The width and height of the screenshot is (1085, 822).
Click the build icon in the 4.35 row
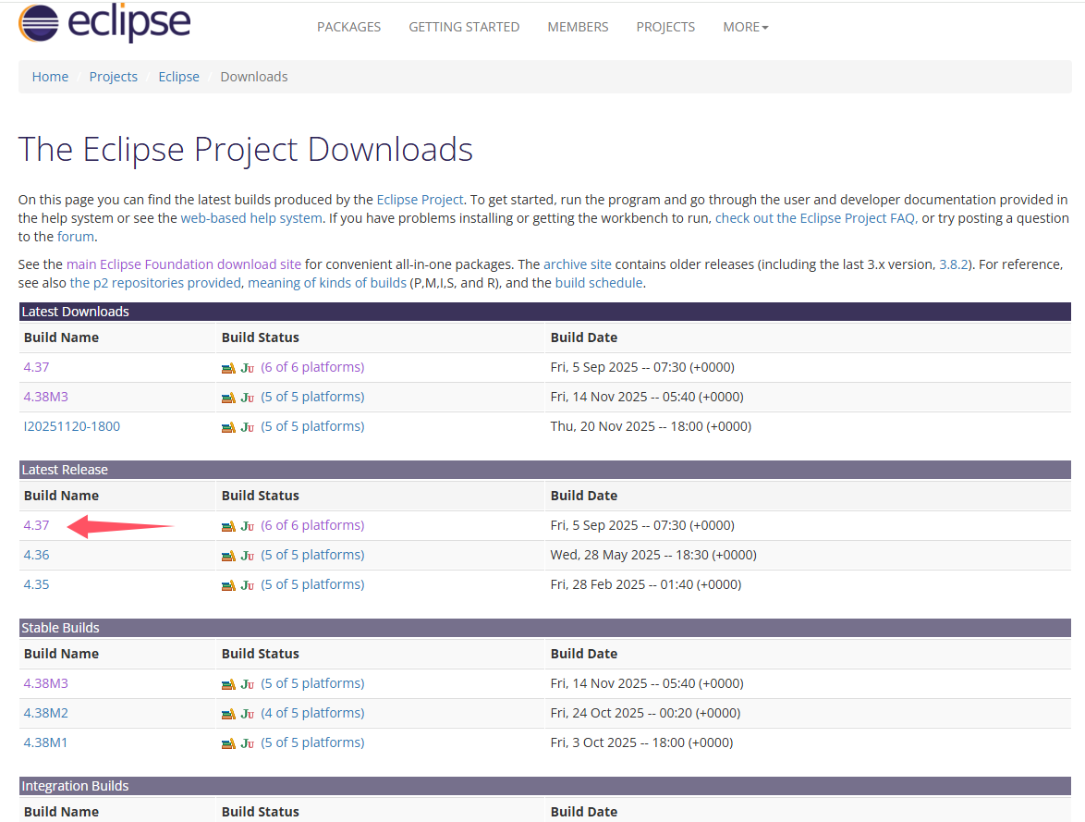(x=228, y=586)
